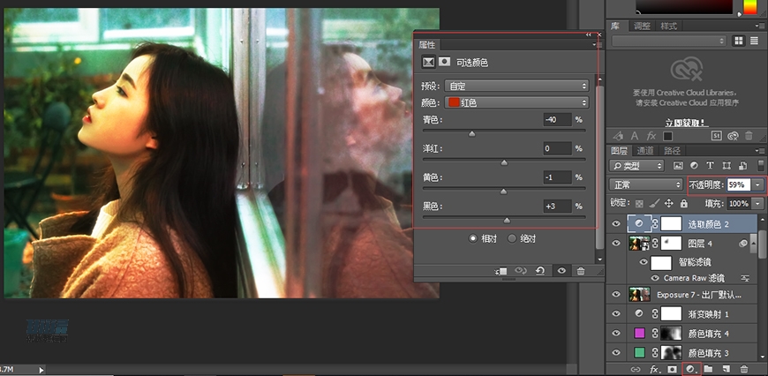Screen dimensions: 768x376
Task: Hide the 颜色填充 3 layer
Action: [x=616, y=352]
